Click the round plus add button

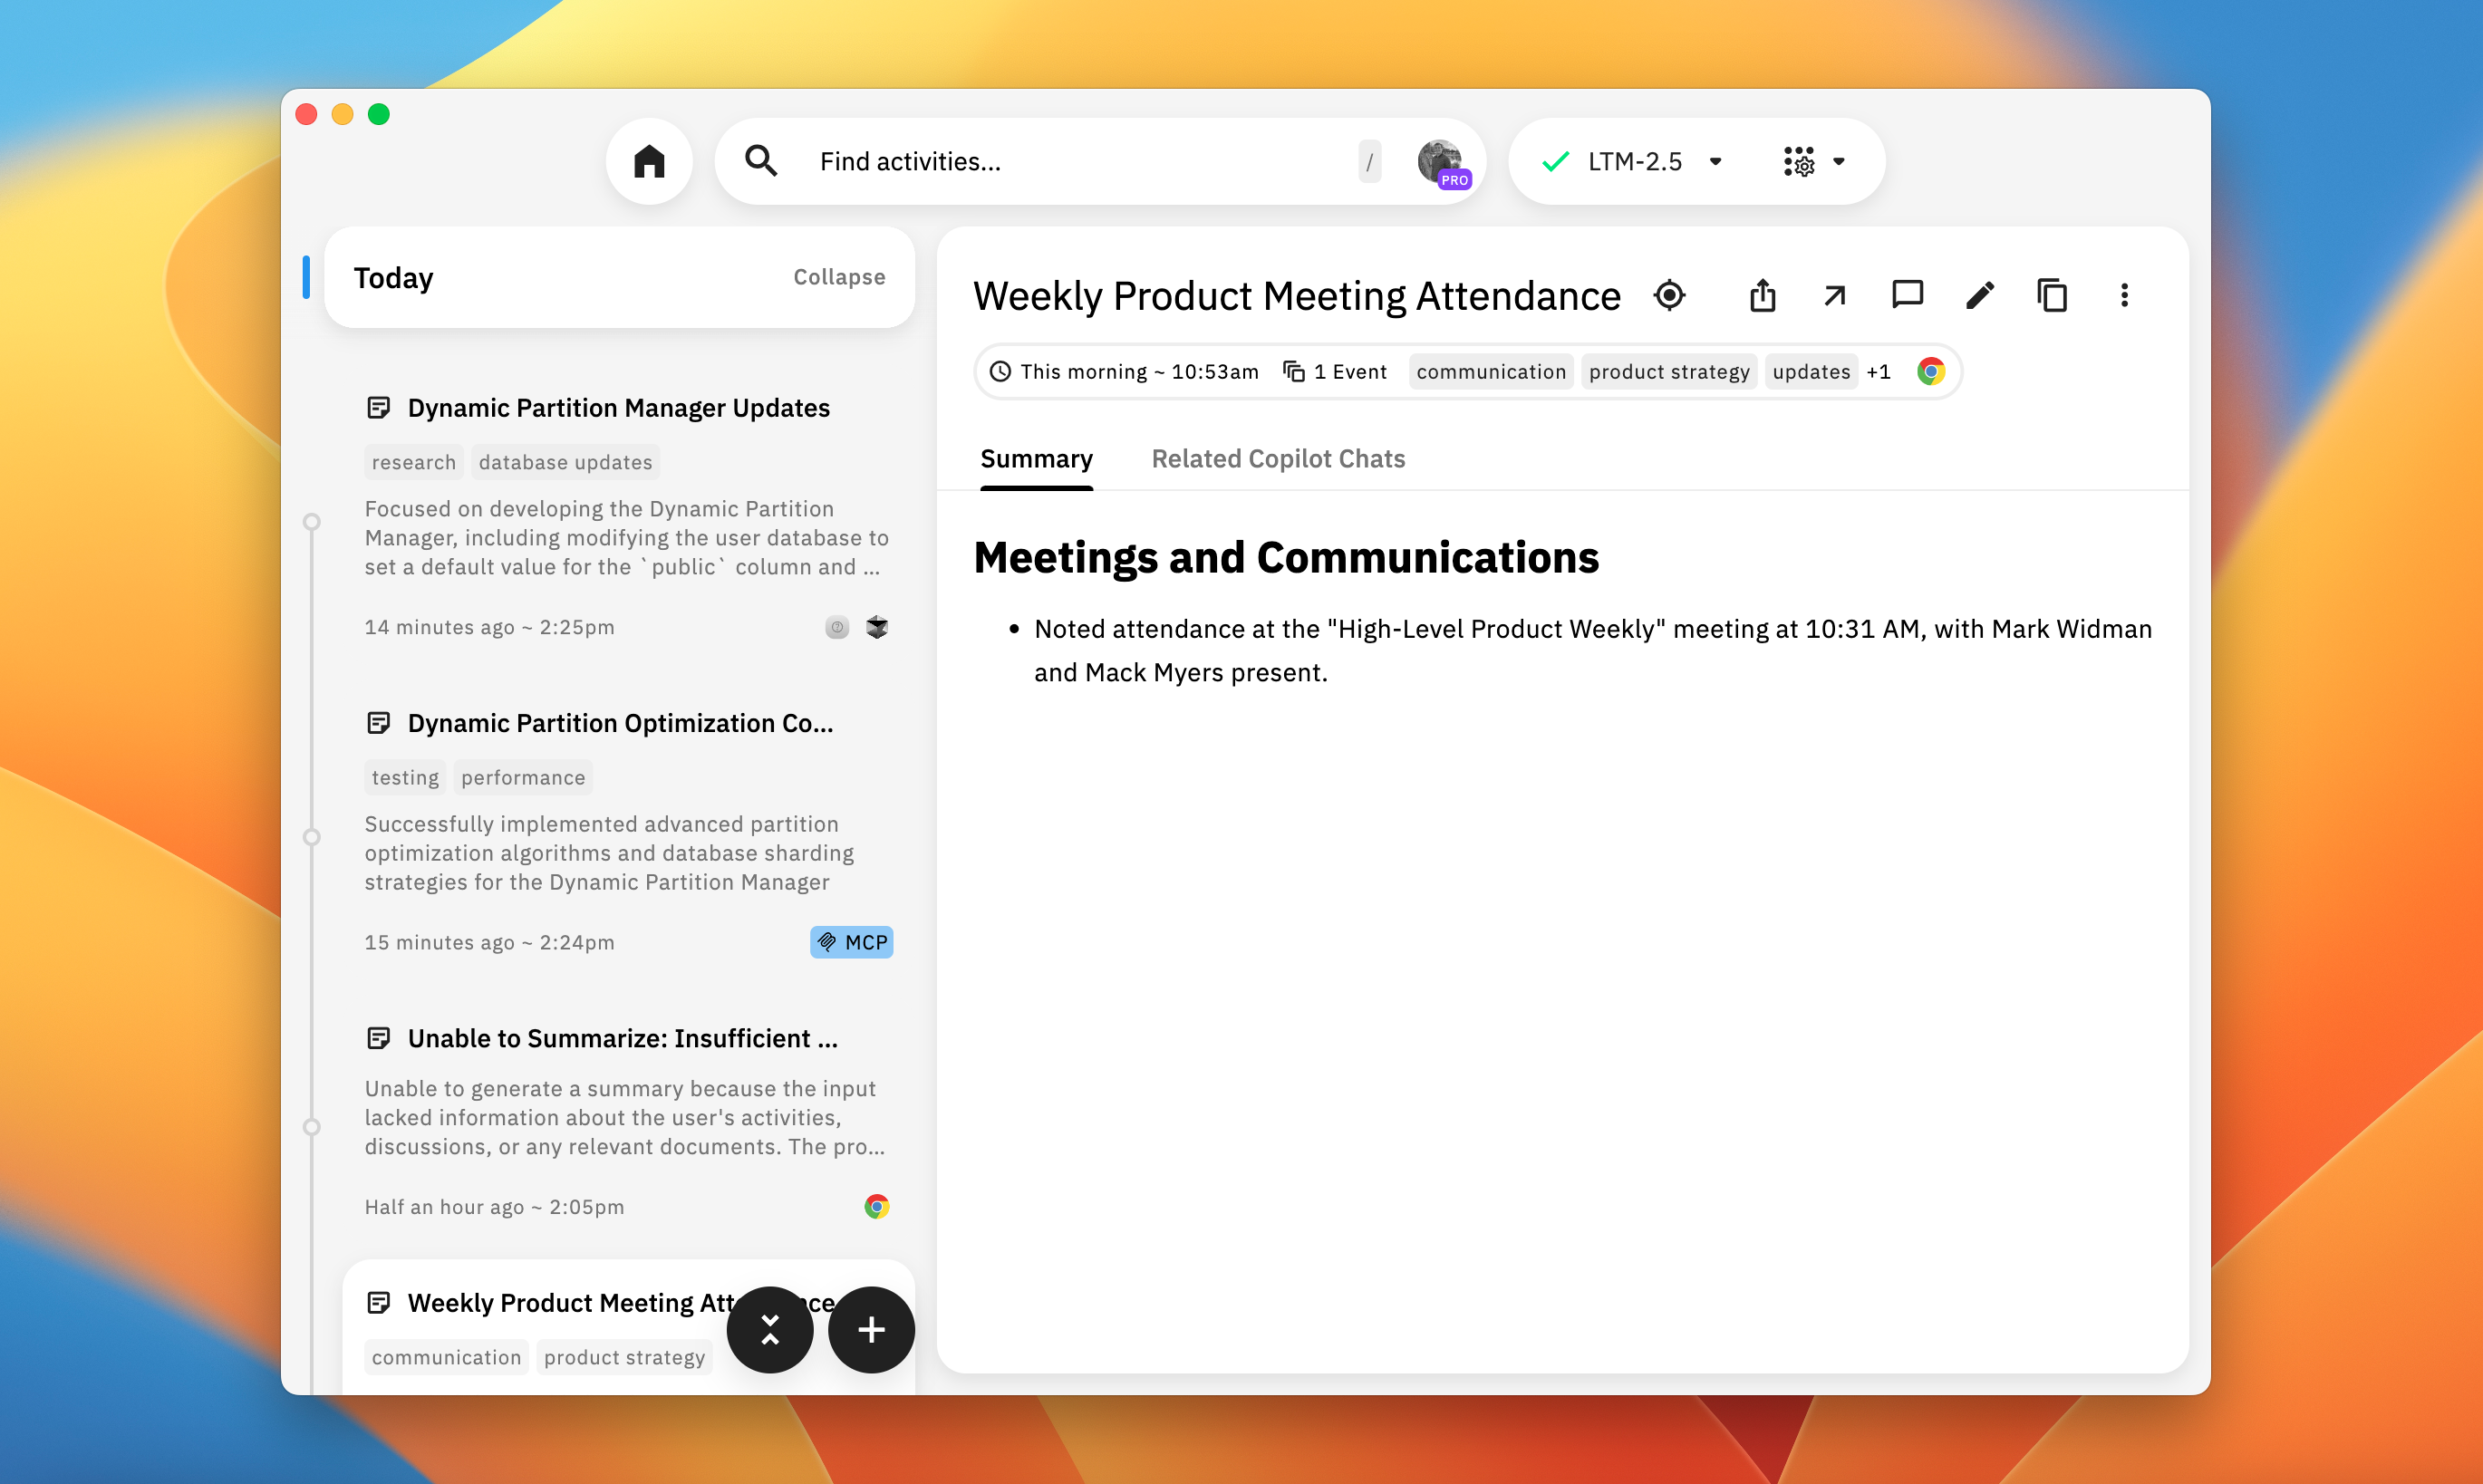point(871,1329)
